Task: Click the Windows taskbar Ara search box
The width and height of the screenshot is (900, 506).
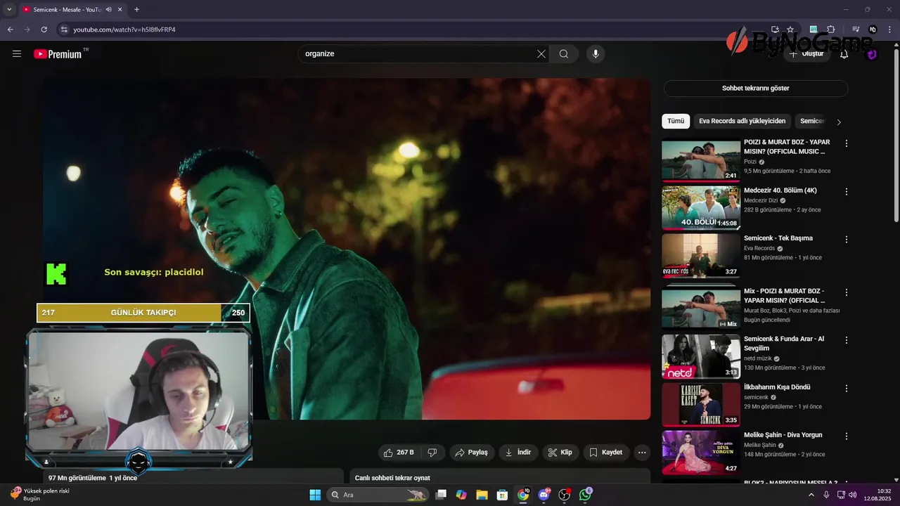Action: [378, 495]
